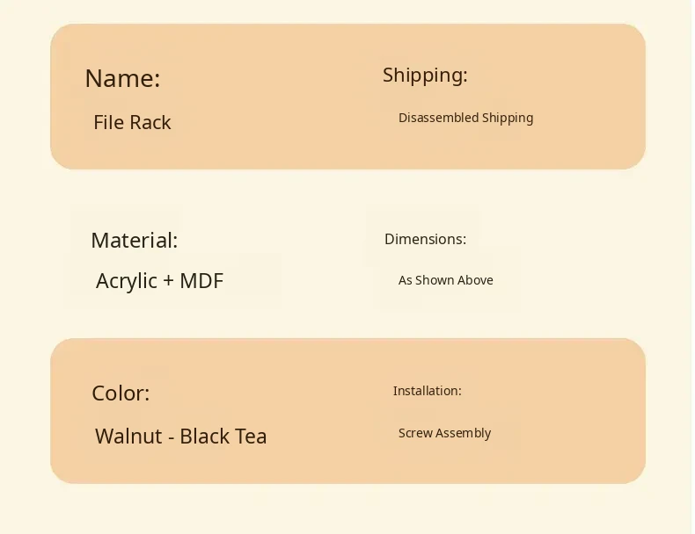Click the "Black Tea" color name text
The width and height of the screenshot is (695, 534).
click(223, 437)
